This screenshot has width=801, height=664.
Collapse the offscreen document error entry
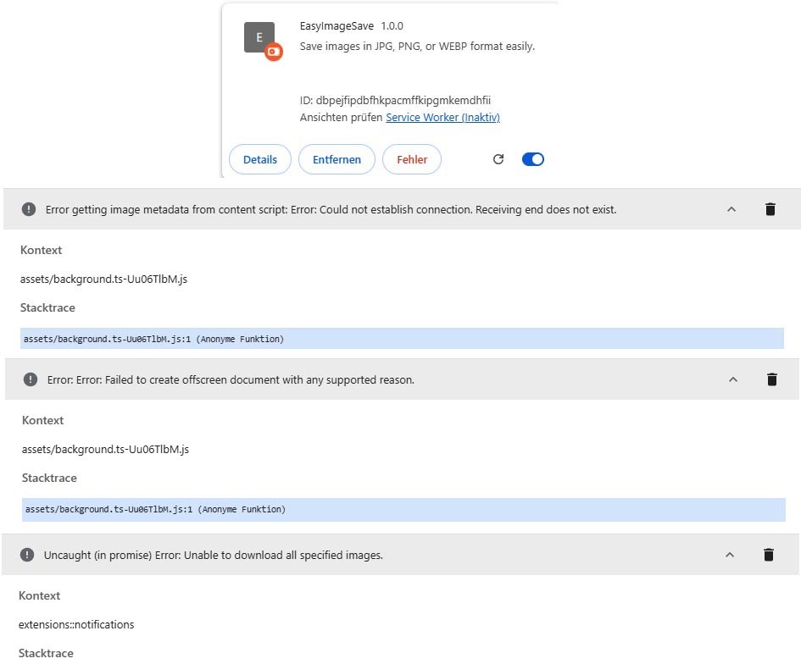coord(733,379)
